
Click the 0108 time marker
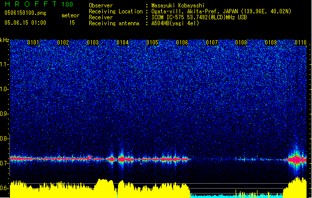click(241, 43)
